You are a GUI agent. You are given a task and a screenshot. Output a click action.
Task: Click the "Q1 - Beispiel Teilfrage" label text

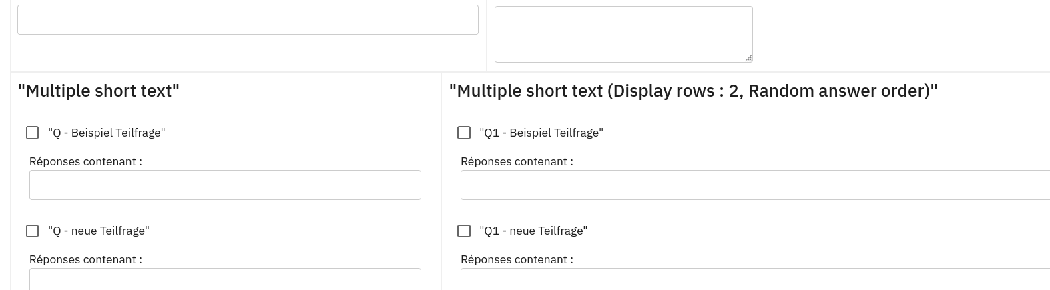pos(541,133)
